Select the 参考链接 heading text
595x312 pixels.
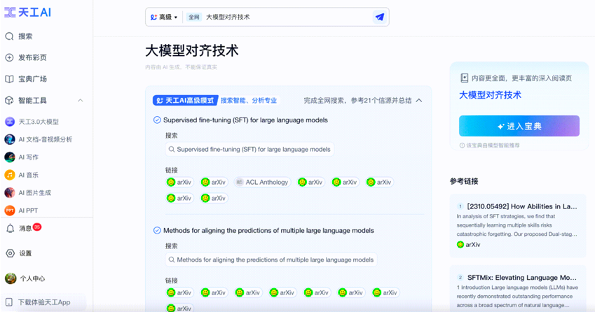pos(464,181)
